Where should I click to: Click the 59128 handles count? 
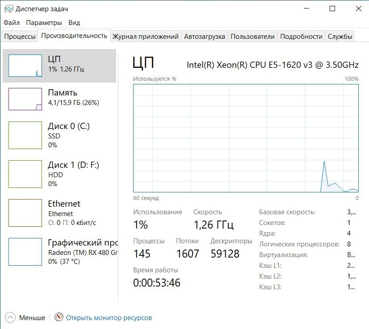(x=225, y=254)
